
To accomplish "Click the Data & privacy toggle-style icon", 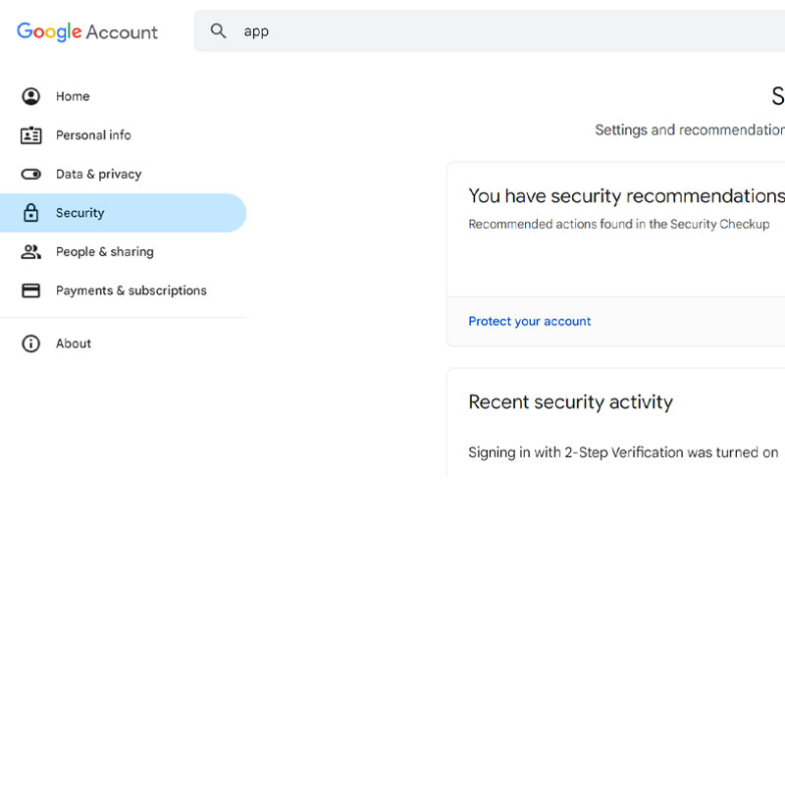I will [30, 174].
